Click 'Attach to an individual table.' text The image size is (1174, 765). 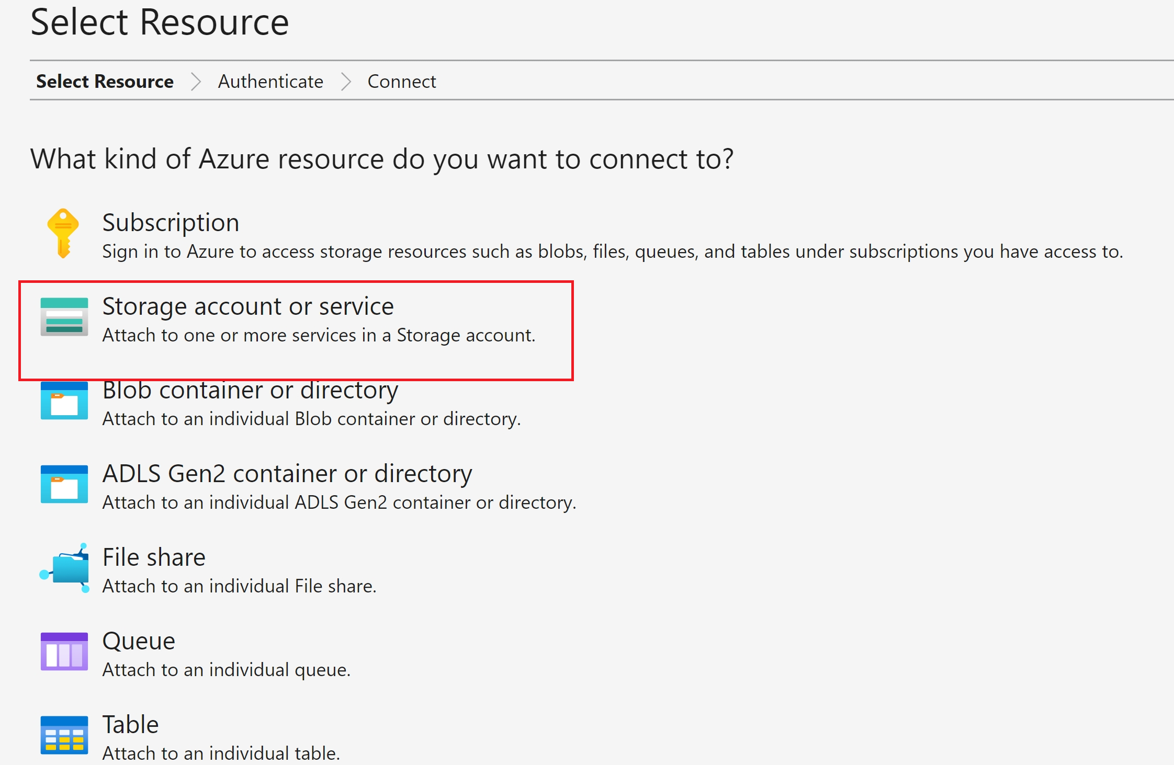[221, 753]
